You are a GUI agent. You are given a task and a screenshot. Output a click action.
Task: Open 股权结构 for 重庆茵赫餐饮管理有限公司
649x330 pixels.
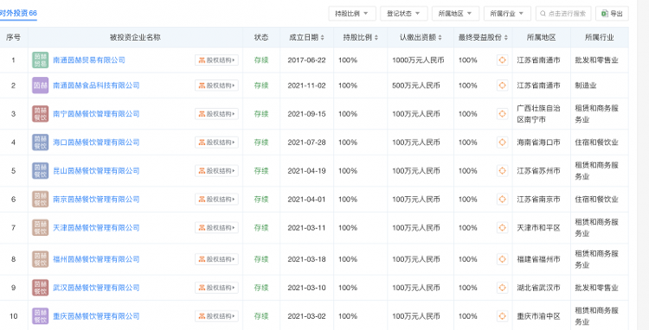tap(216, 316)
